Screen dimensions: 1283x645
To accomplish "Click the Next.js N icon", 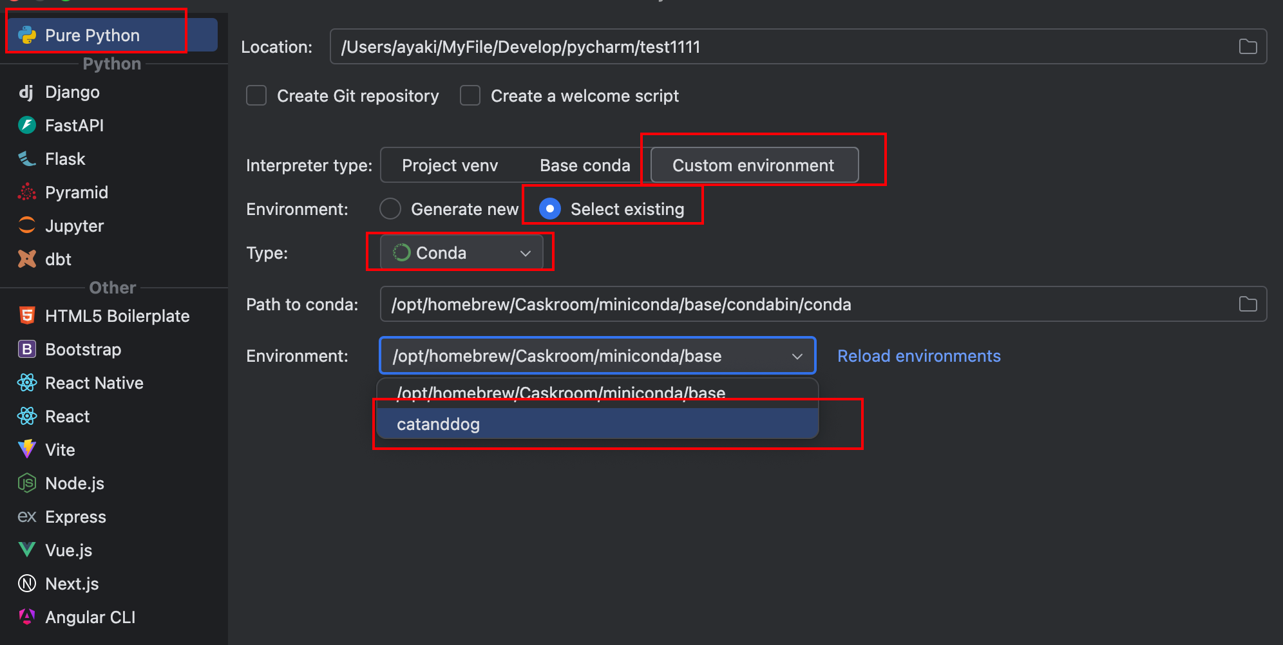I will [x=26, y=584].
